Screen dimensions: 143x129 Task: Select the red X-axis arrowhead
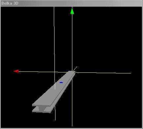point(17,71)
